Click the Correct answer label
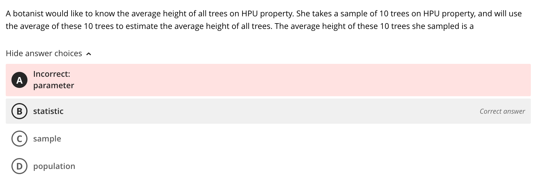The width and height of the screenshot is (540, 189). (502, 111)
